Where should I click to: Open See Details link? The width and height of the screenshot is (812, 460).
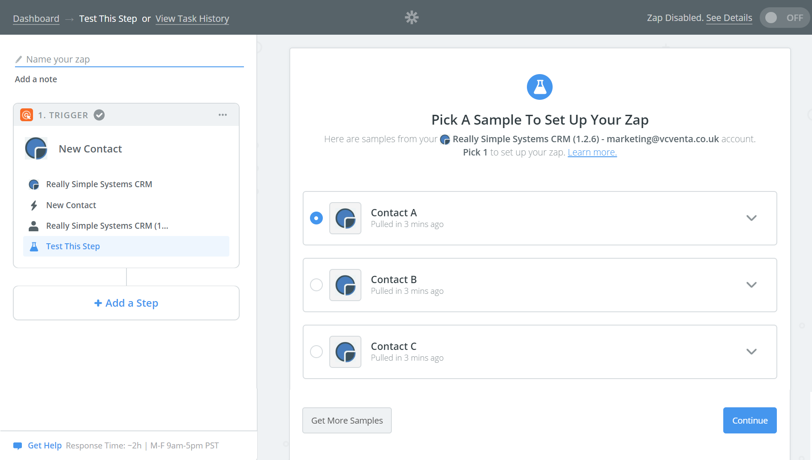(x=729, y=18)
